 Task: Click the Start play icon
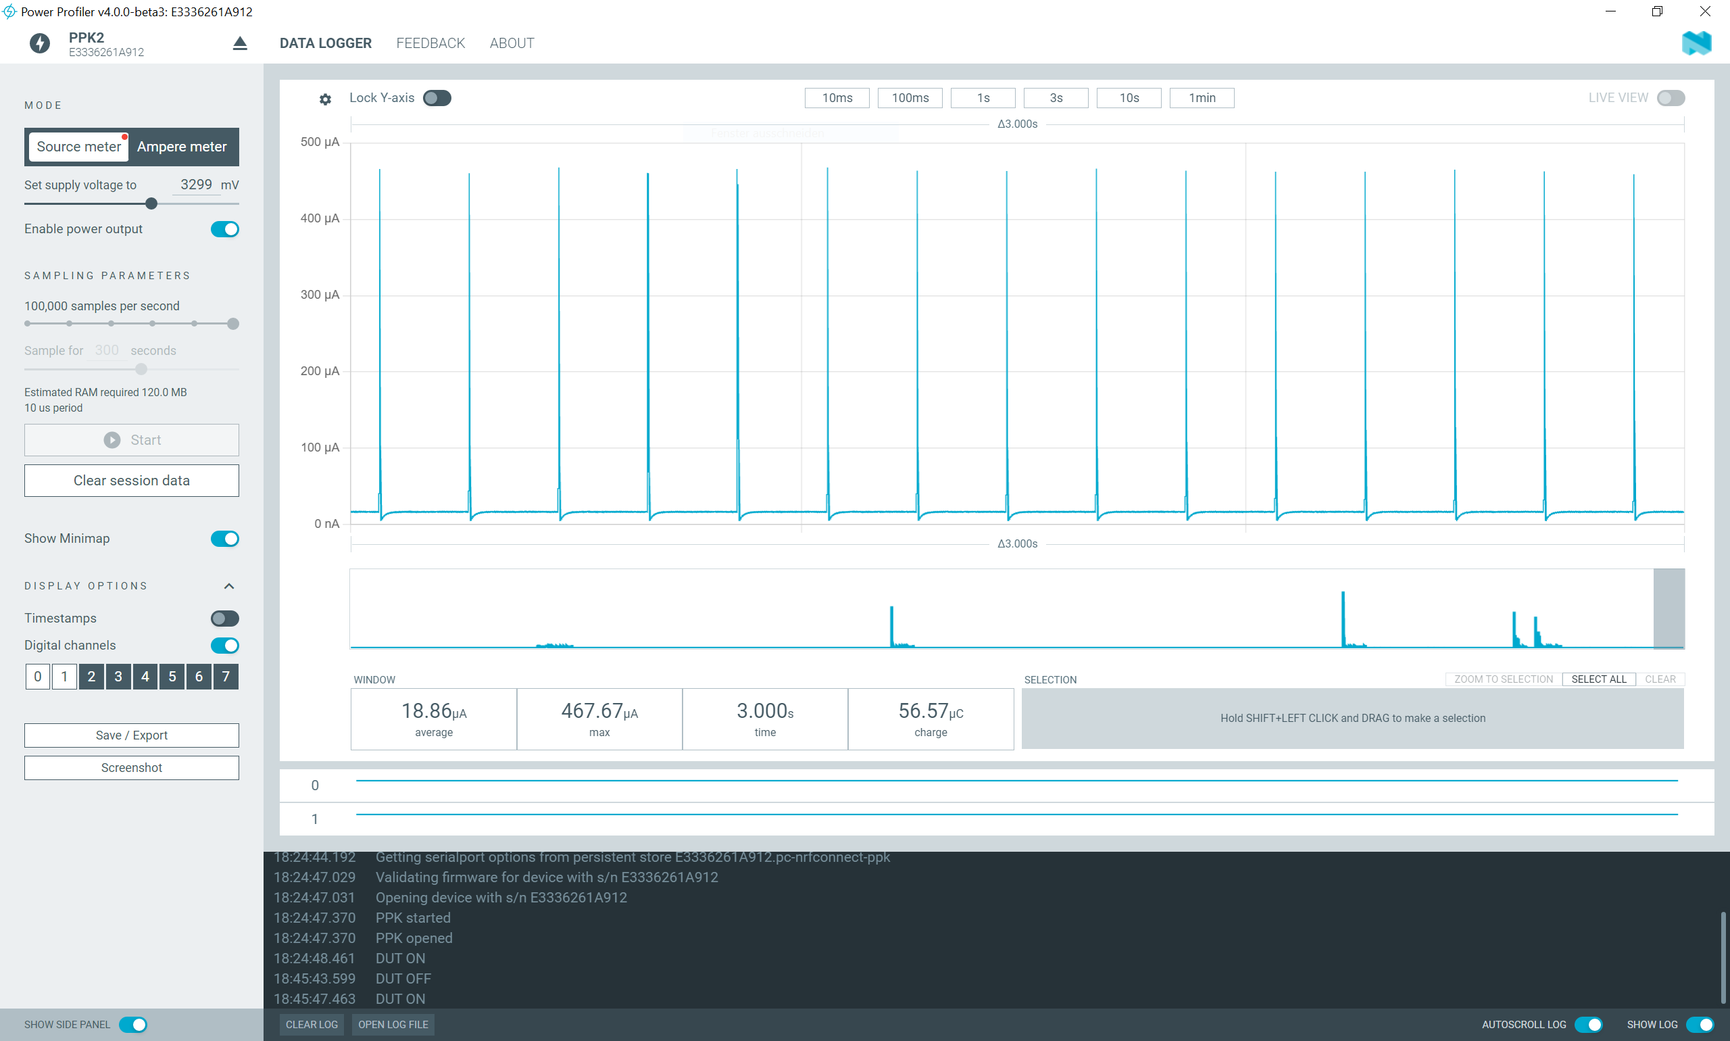pyautogui.click(x=112, y=440)
